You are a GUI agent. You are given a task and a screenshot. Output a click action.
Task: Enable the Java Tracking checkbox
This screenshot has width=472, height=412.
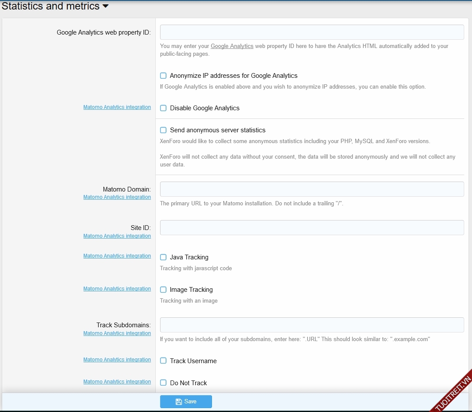[x=163, y=257]
